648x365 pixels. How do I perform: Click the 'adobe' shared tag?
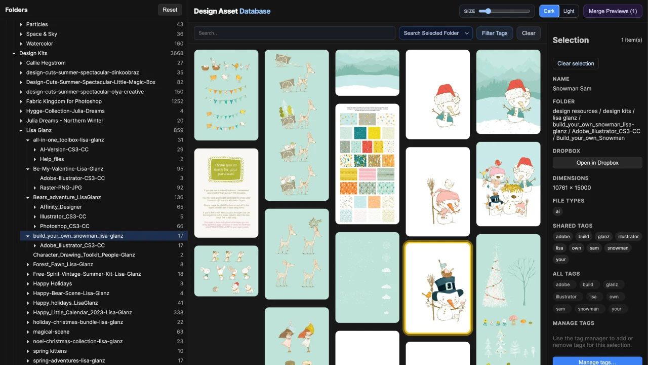pyautogui.click(x=562, y=237)
